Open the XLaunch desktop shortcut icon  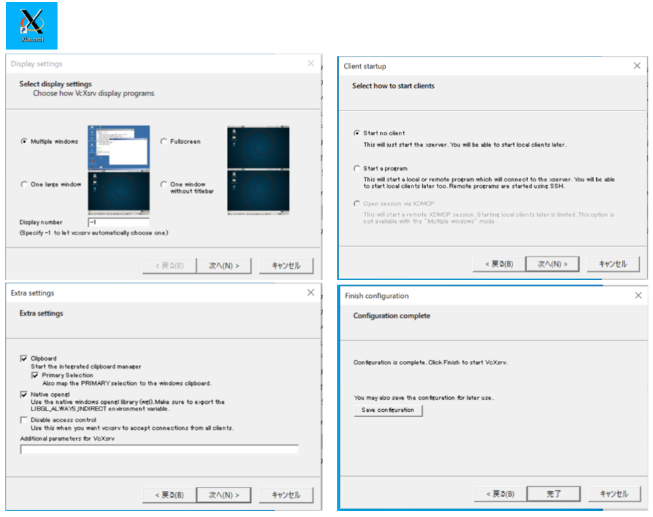click(x=31, y=25)
